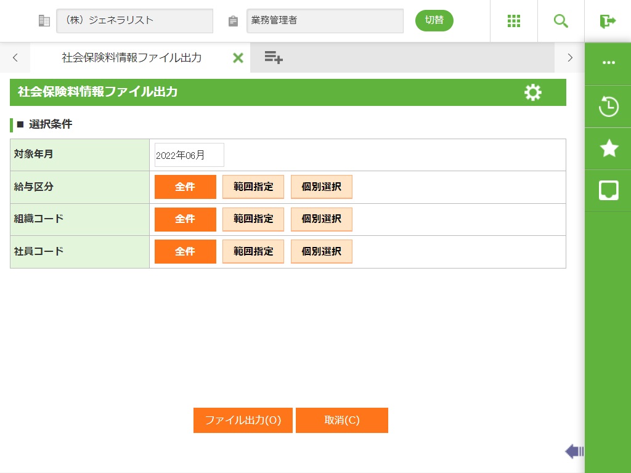Open the inbox tray icon in the sidebar

click(x=608, y=190)
